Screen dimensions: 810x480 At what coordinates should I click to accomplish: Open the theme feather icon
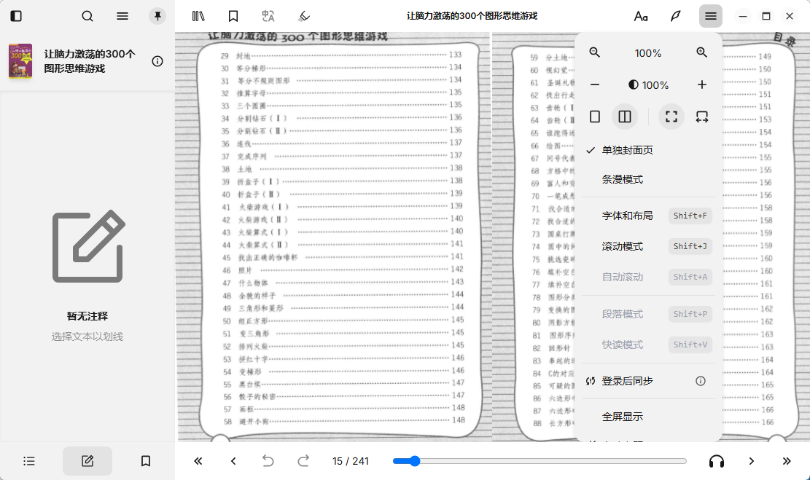[676, 16]
